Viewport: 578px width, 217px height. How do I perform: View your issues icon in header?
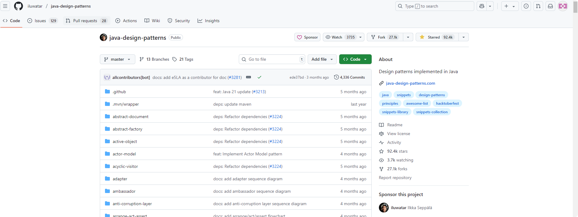526,6
